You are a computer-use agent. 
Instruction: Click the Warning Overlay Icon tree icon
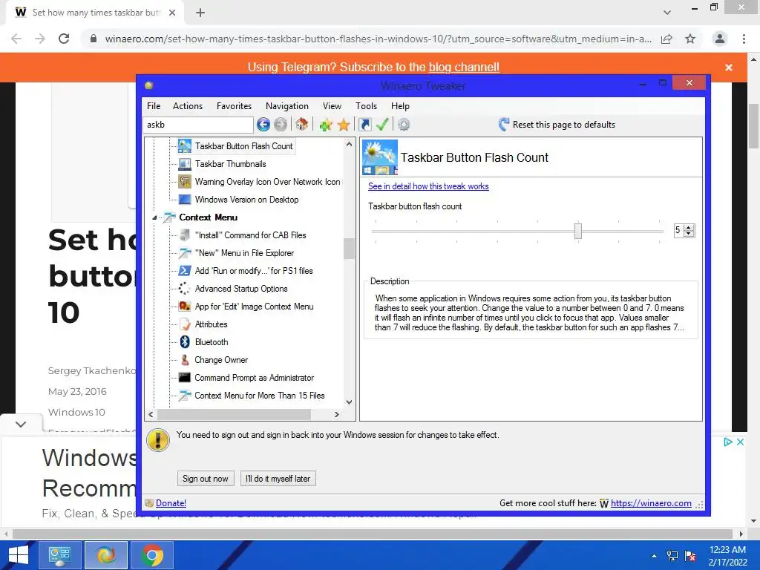pos(185,182)
